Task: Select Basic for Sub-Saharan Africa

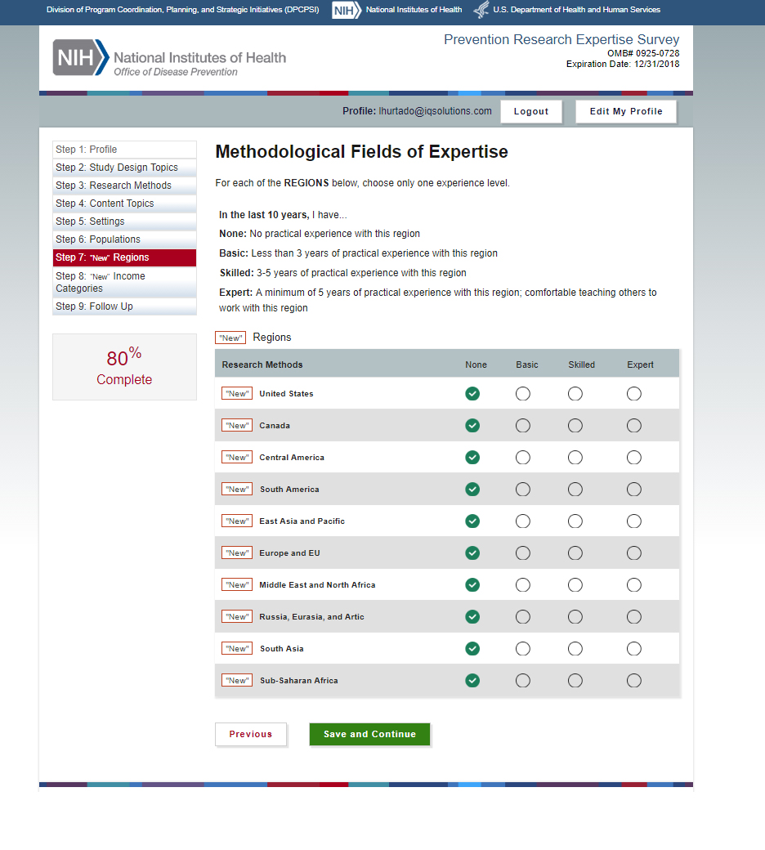Action: (522, 680)
